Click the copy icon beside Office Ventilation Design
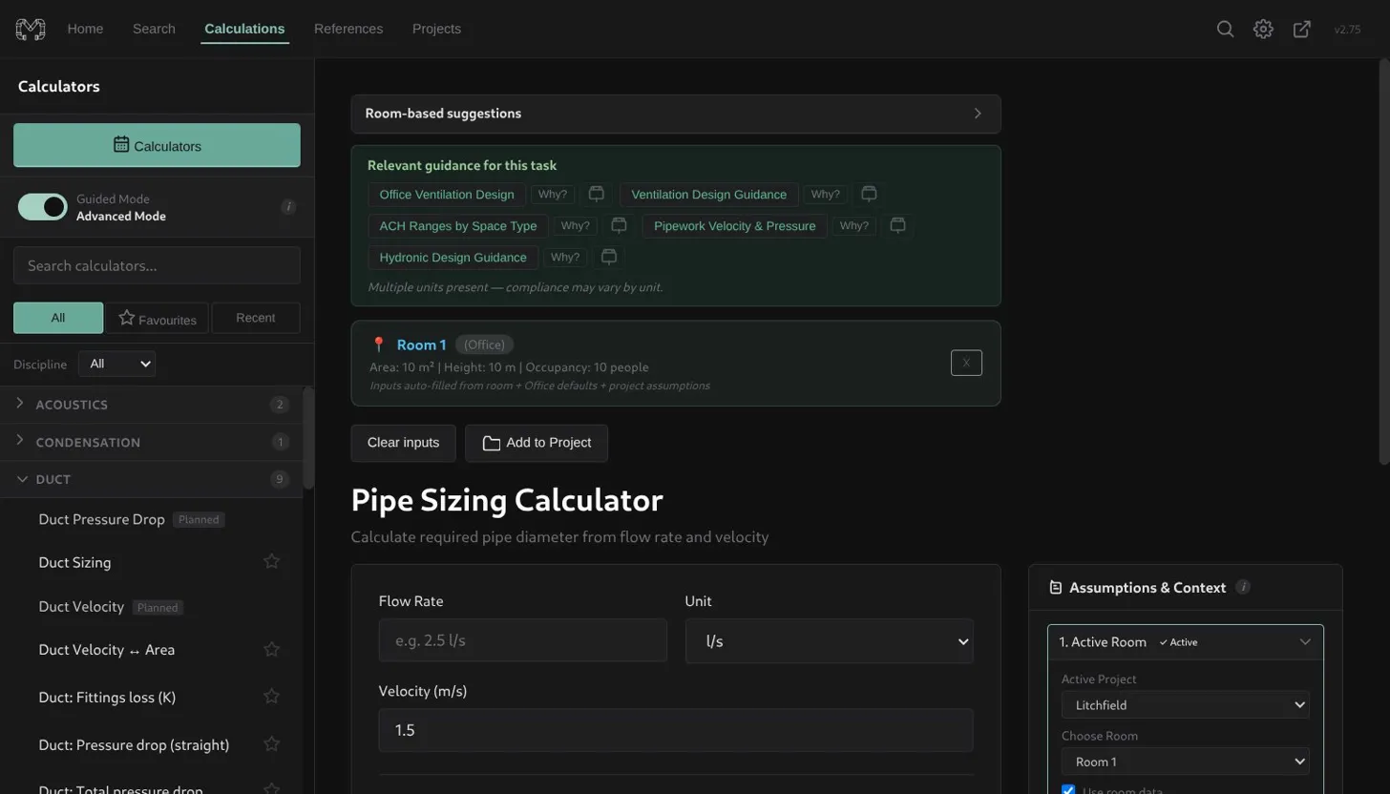 coord(596,194)
